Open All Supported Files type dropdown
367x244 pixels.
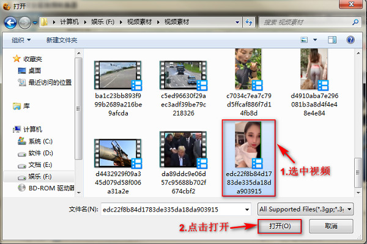[305, 209]
